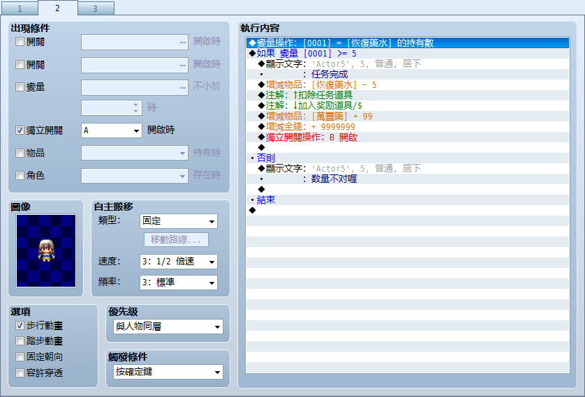Select 獨立開關操作 B 開啟 line
Screen dimensions: 585x397
[x=408, y=137]
